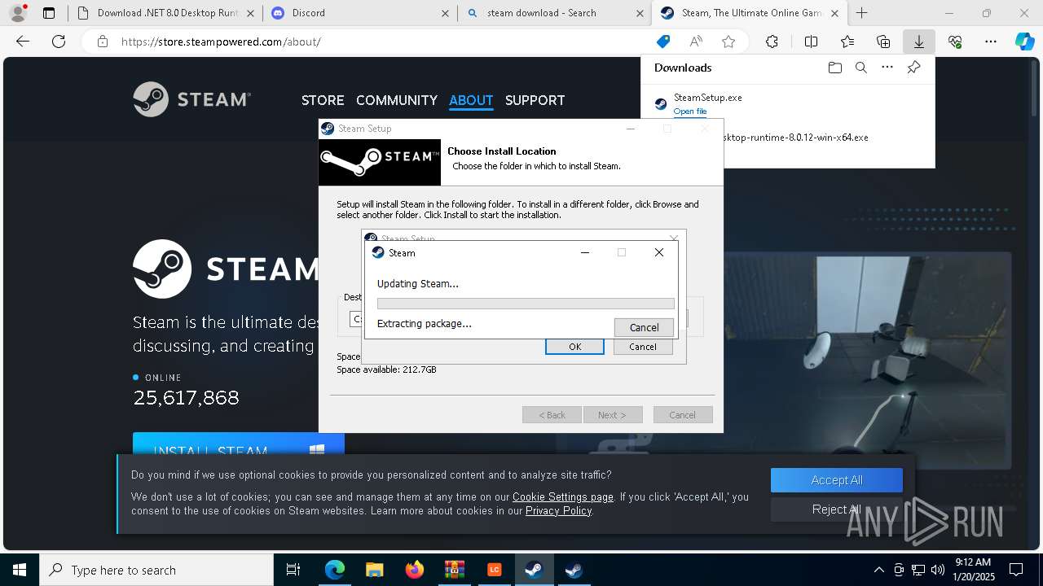Pin the Downloads panel
The height and width of the screenshot is (586, 1043).
(914, 68)
